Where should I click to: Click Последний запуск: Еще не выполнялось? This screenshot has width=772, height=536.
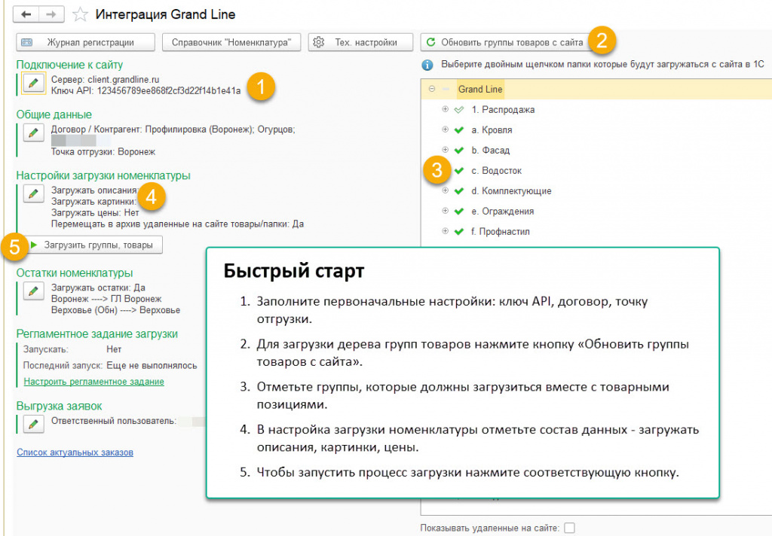(110, 366)
